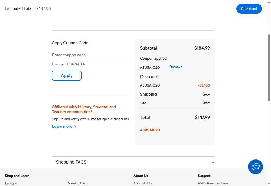Click the ID.me sign up description text
271x186 pixels.
[90, 119]
